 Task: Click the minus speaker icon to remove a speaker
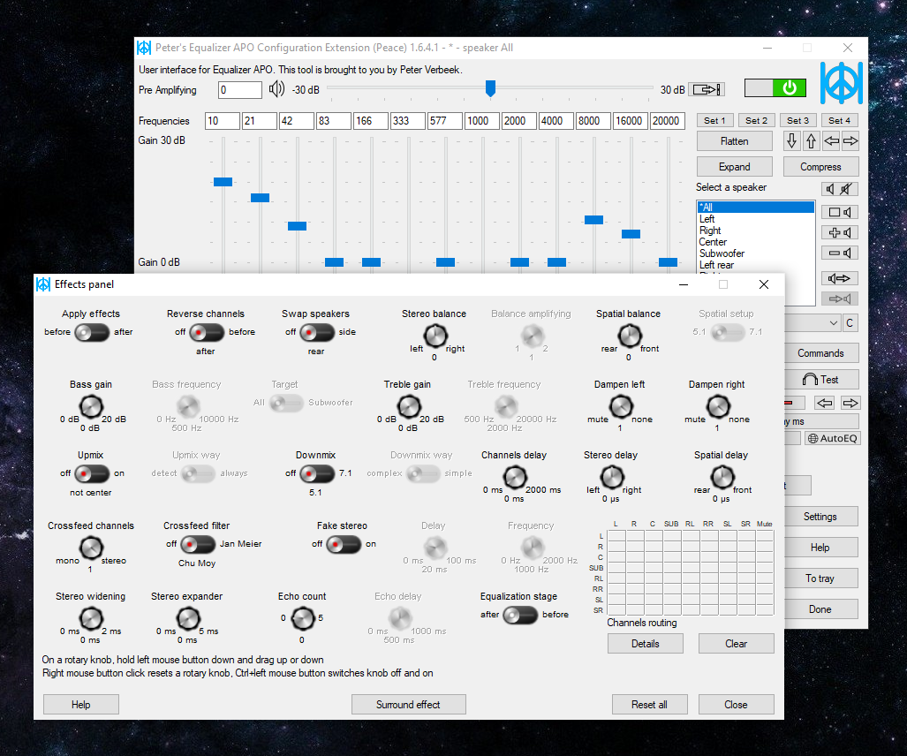point(839,253)
